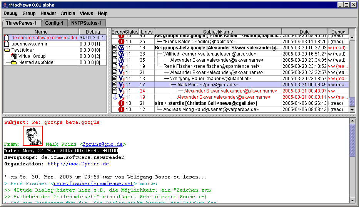Click blue W watch icon on Wilfried Kramer row
Image resolution: width=359 pixels, height=207 pixels.
[121, 54]
